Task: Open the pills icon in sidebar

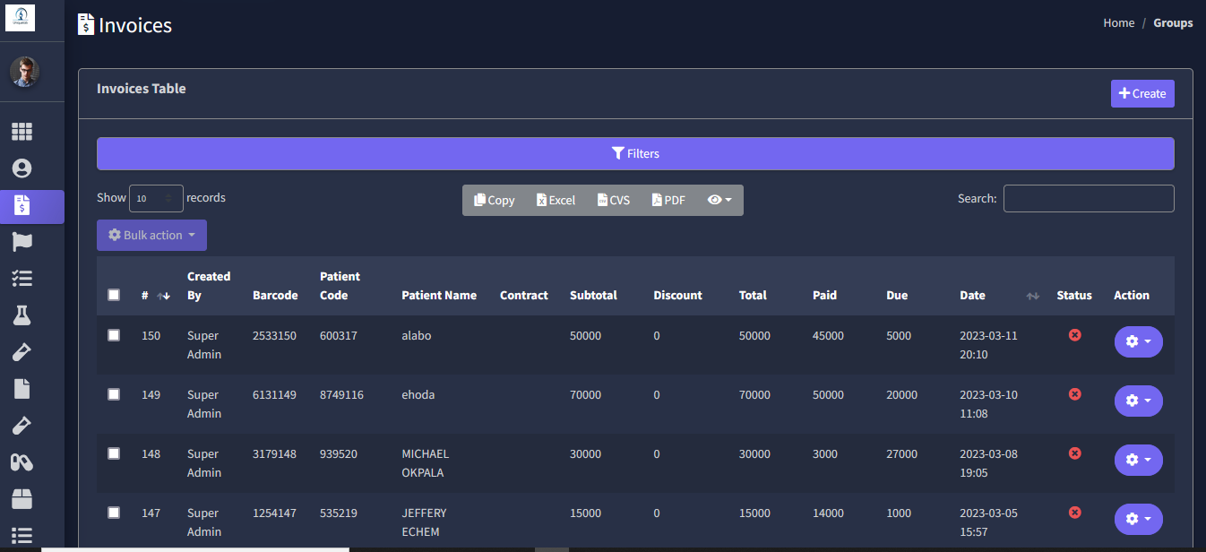Action: (22, 461)
